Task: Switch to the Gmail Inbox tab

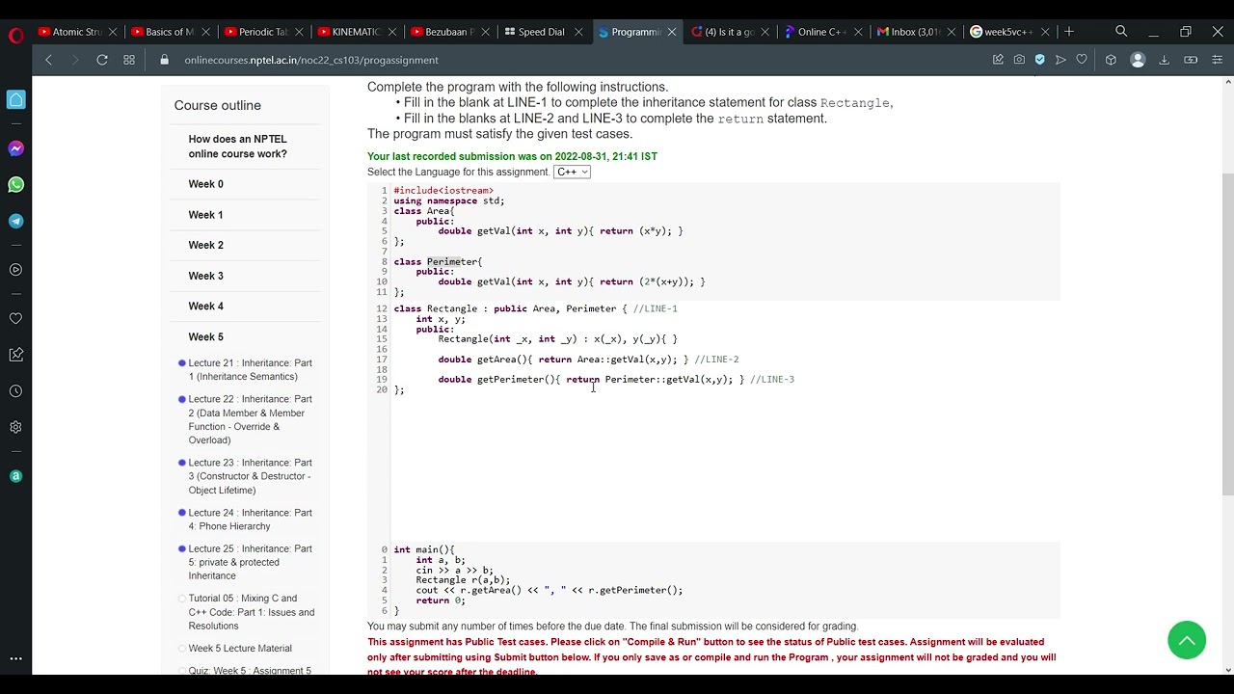Action: pyautogui.click(x=916, y=32)
